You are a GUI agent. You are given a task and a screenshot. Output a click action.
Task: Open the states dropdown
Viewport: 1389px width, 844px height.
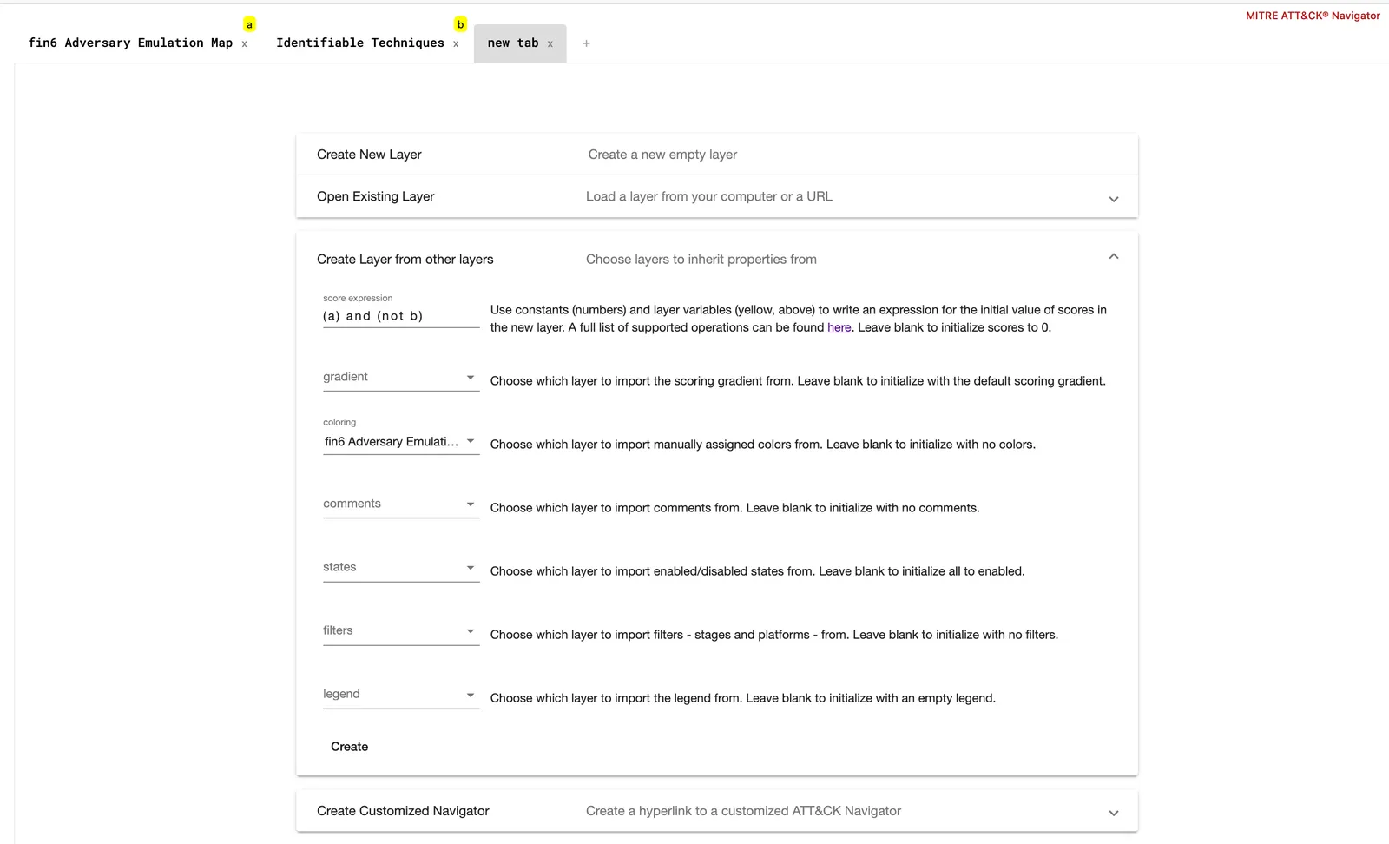pos(401,567)
